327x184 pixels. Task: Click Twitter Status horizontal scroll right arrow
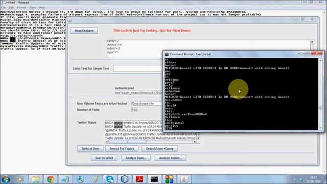pos(195,142)
